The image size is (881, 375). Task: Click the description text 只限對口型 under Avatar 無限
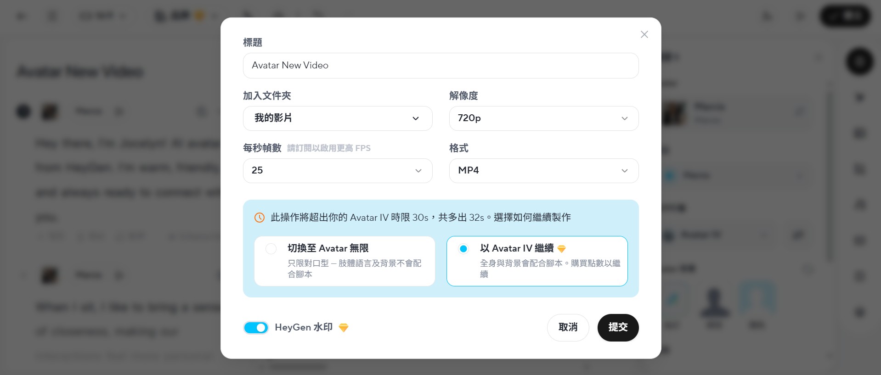(x=354, y=269)
